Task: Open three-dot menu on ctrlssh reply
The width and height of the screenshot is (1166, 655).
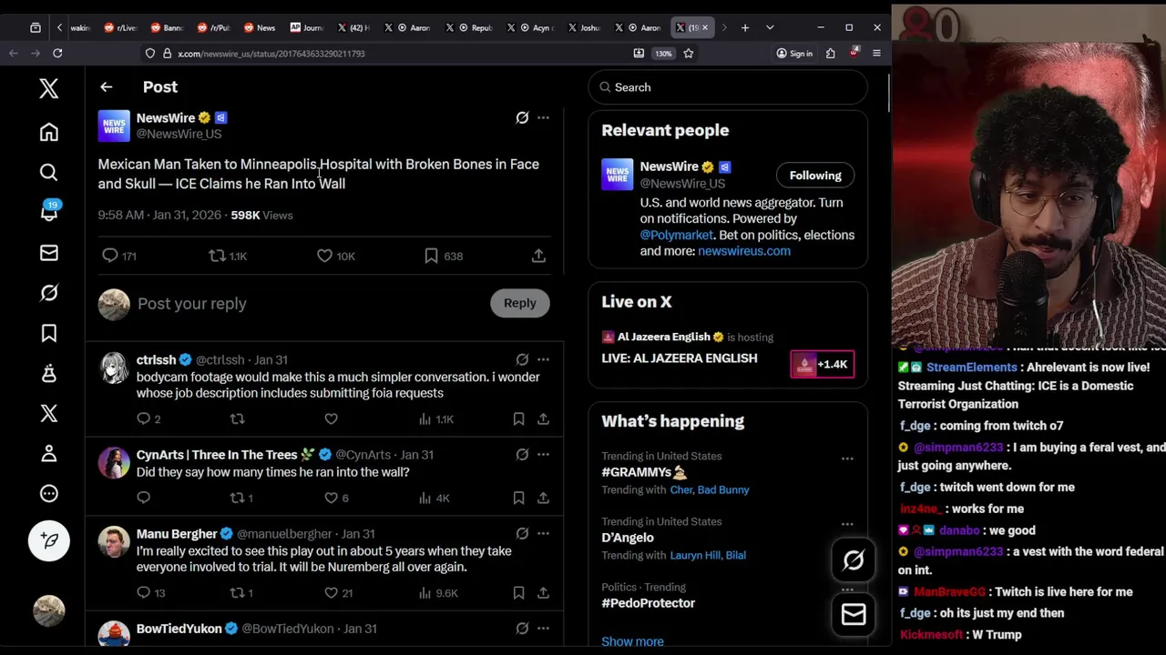Action: pyautogui.click(x=543, y=359)
